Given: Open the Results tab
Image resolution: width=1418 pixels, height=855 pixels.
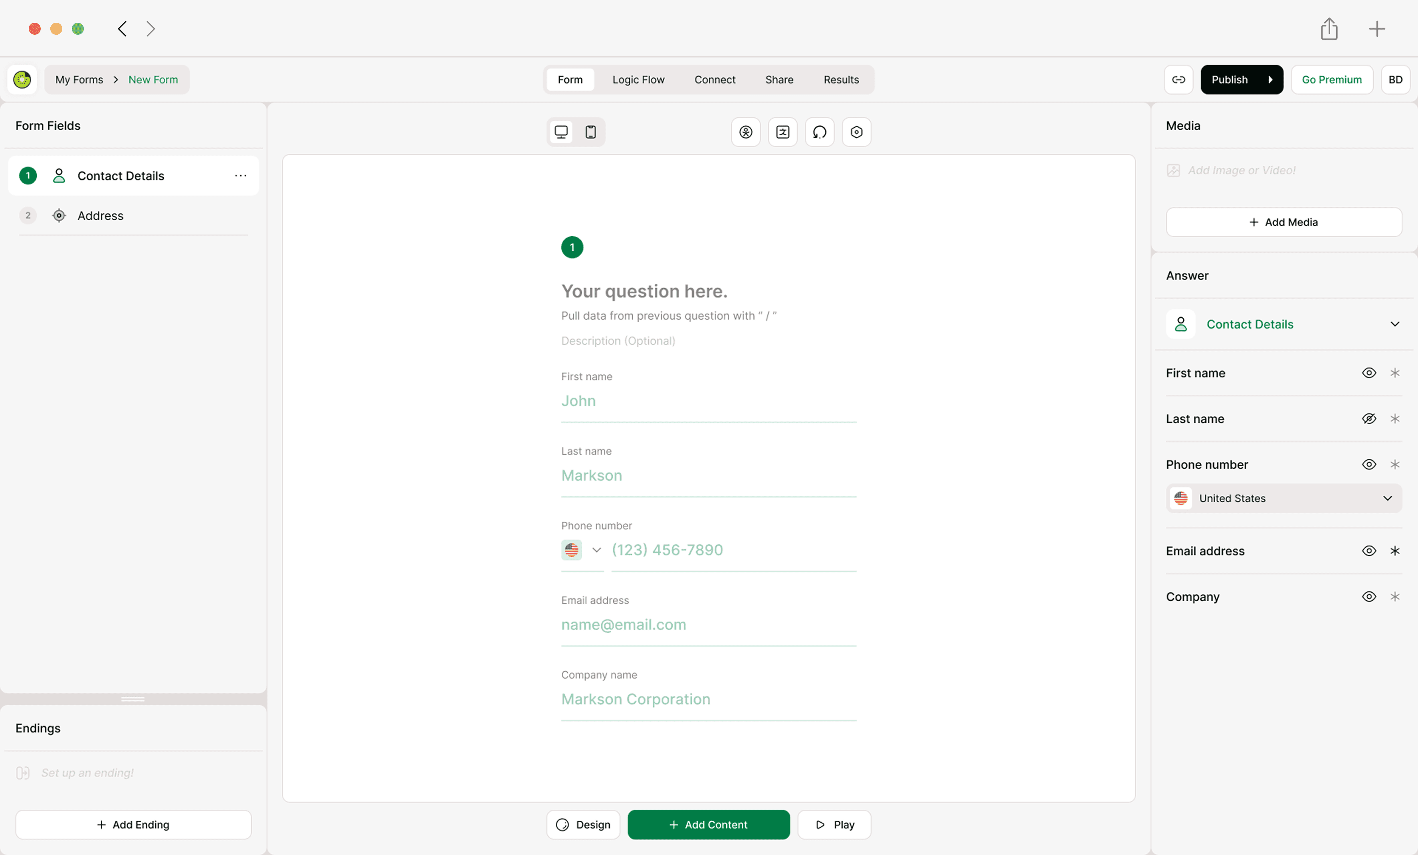Looking at the screenshot, I should click(840, 79).
